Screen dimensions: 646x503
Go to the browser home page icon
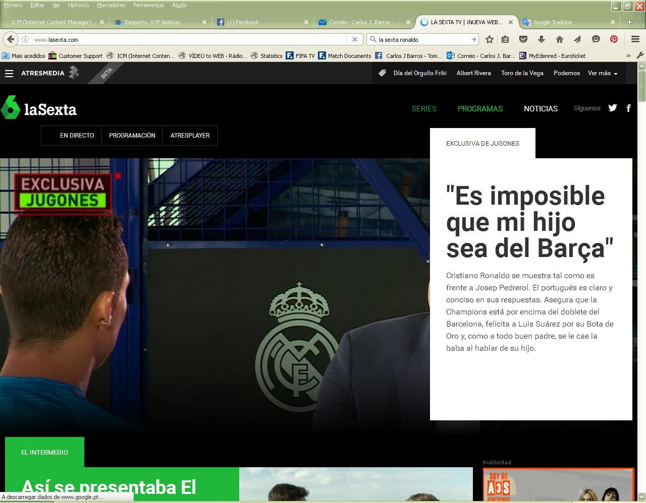[x=559, y=39]
